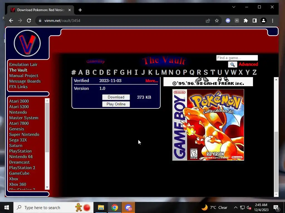Open the Advanced search link
Image resolution: width=285 pixels, height=213 pixels.
(248, 64)
